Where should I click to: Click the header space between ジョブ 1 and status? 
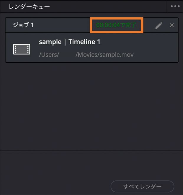62,25
